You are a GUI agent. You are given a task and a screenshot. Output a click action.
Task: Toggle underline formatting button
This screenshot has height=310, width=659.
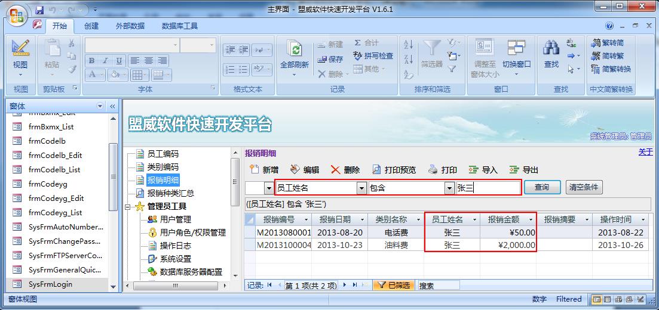pyautogui.click(x=119, y=60)
